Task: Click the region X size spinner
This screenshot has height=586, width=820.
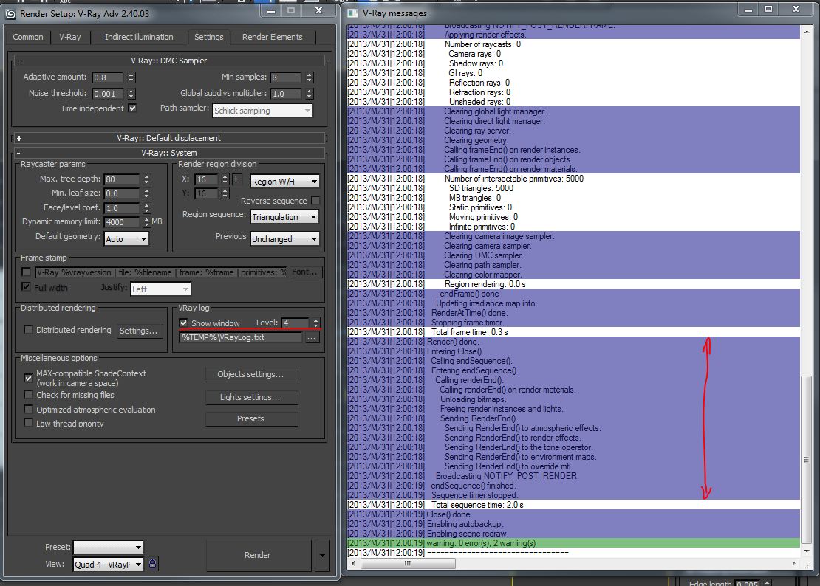Action: (225, 179)
